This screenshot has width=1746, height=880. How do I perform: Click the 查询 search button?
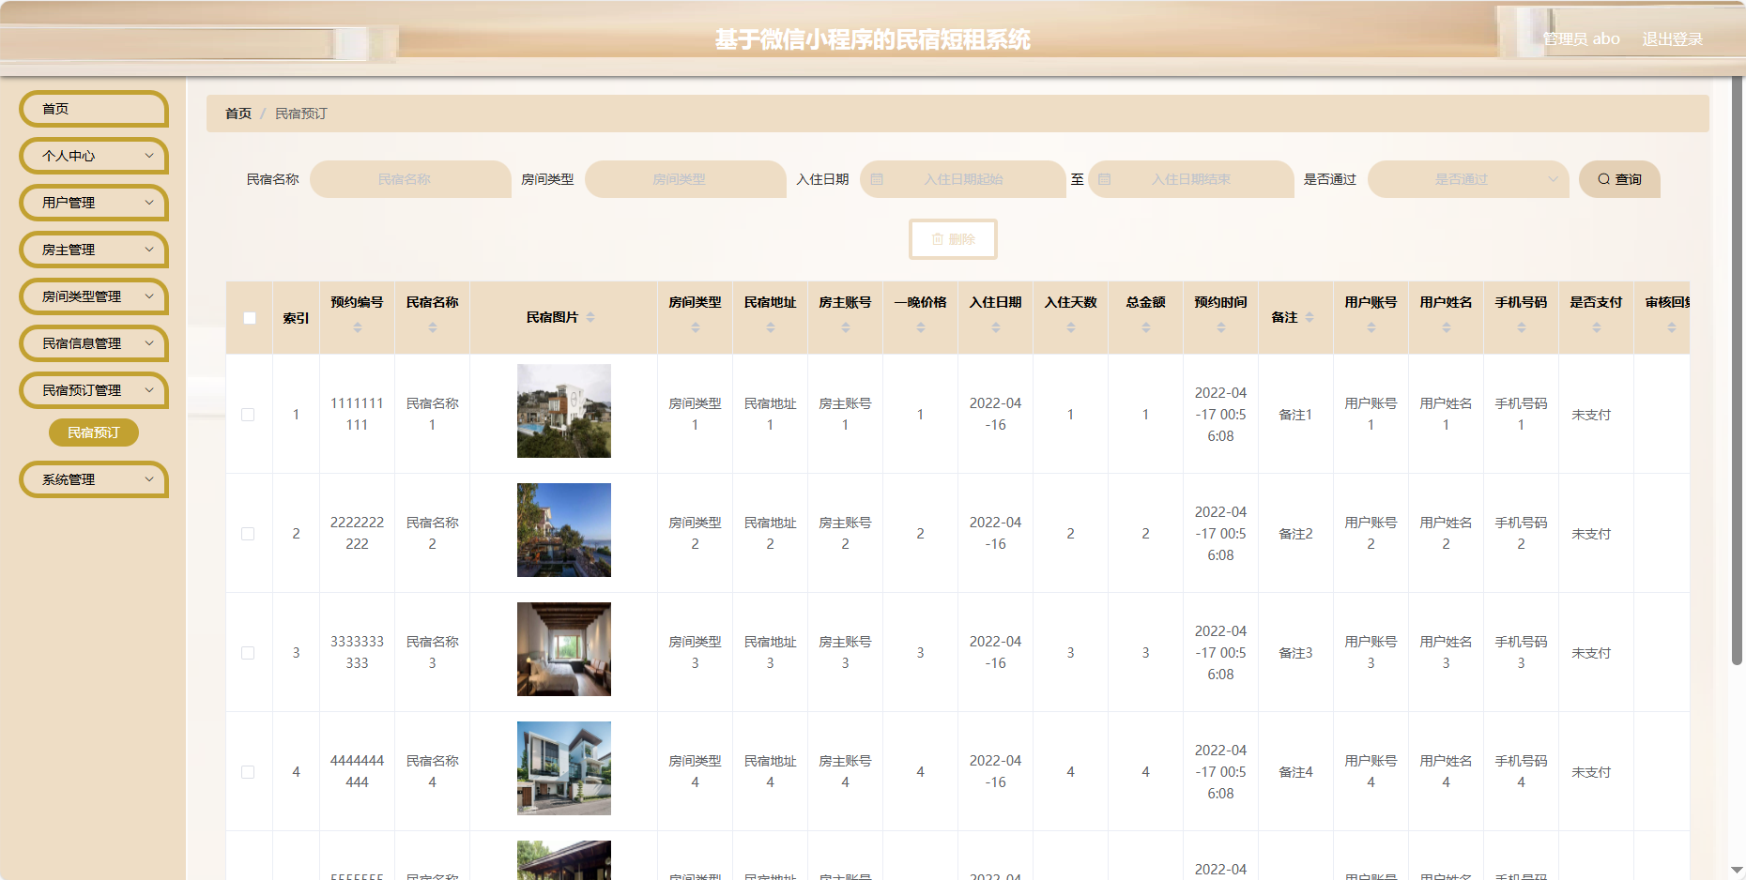point(1619,179)
